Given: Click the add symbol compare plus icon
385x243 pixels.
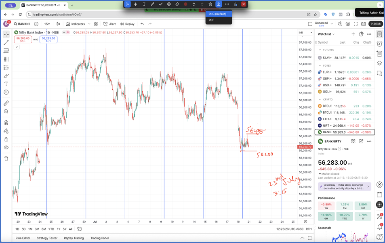Looking at the screenshot, I should [36, 24].
